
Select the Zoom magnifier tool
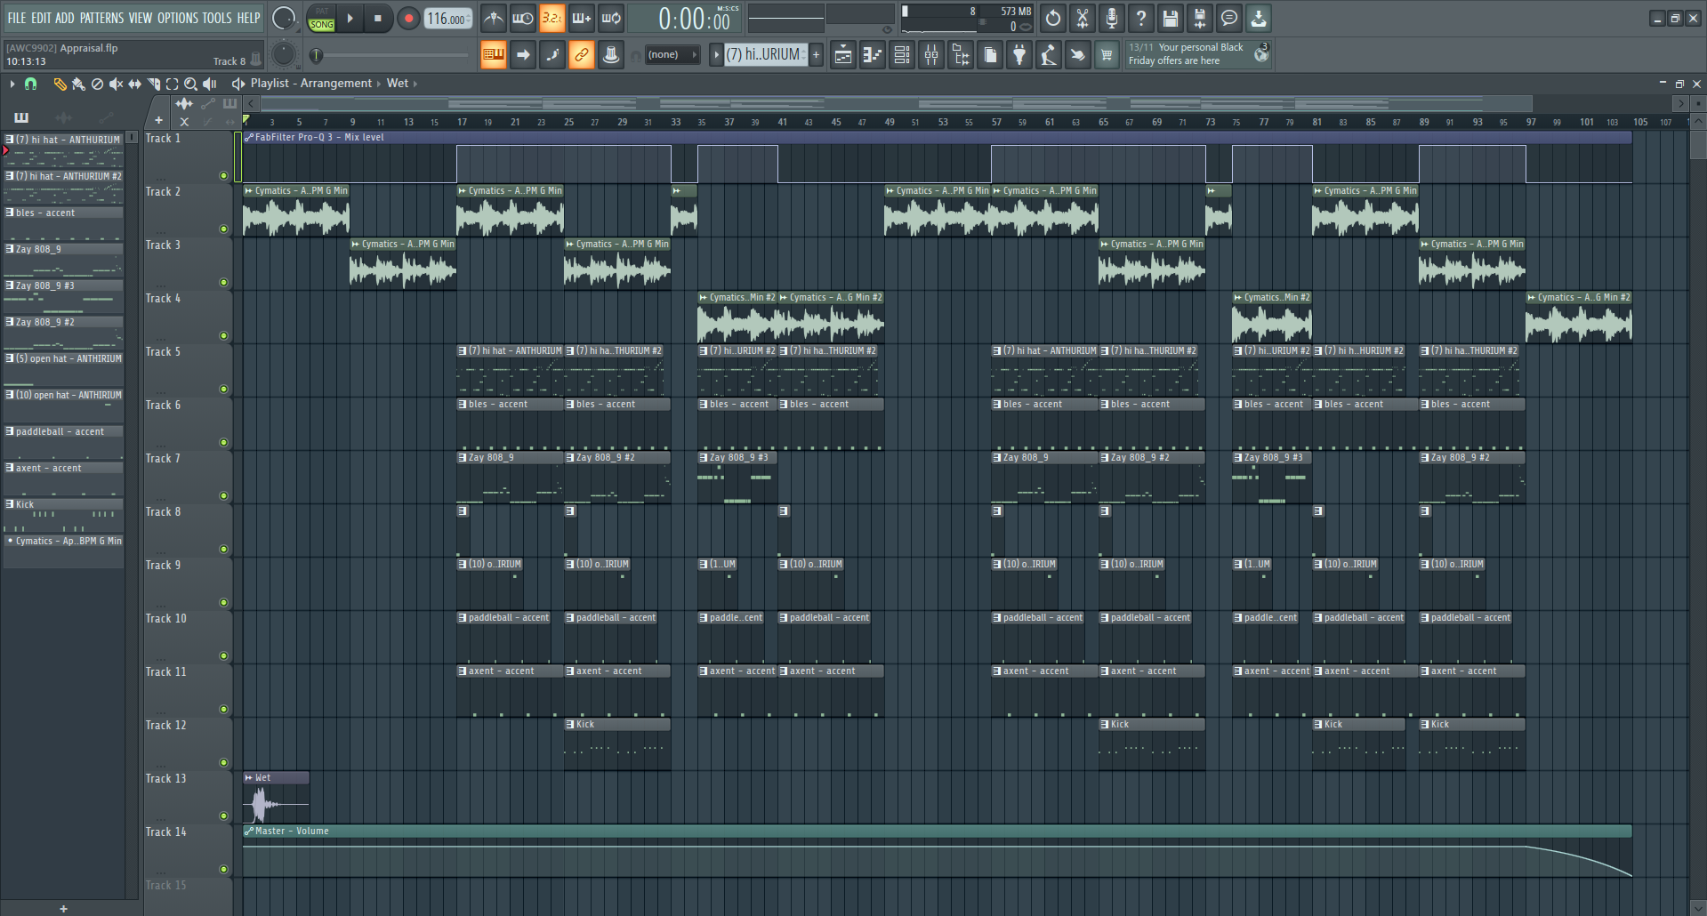[x=190, y=84]
